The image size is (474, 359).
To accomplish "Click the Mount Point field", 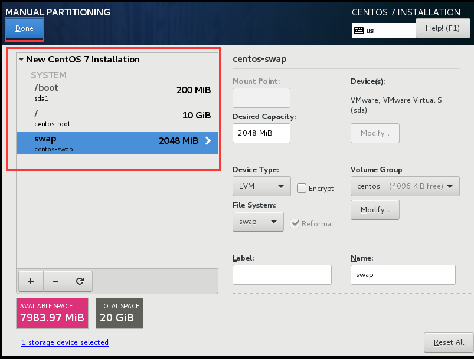I will point(261,98).
